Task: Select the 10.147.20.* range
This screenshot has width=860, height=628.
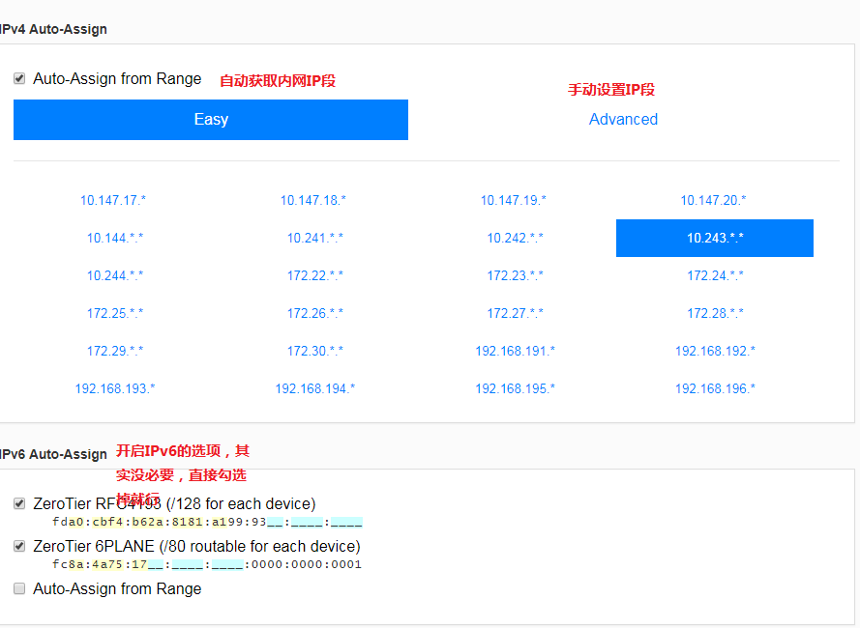Action: (714, 201)
